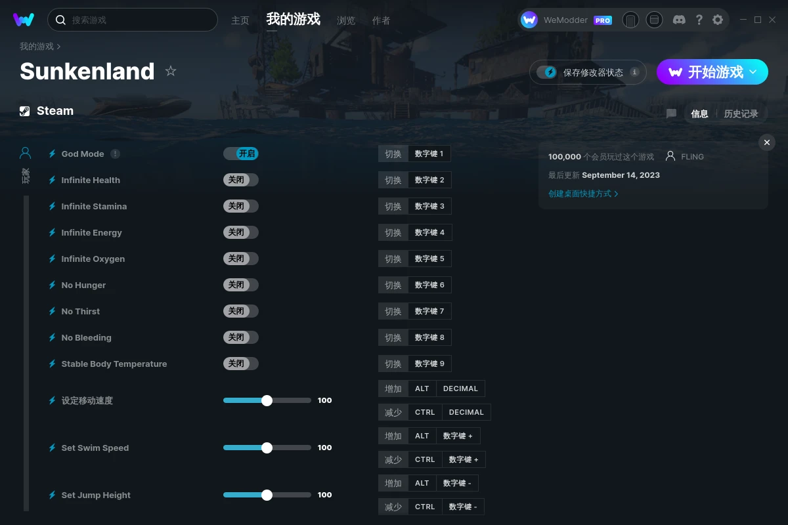Open the My Games tab
Image resolution: width=788 pixels, height=525 pixels.
pos(294,20)
